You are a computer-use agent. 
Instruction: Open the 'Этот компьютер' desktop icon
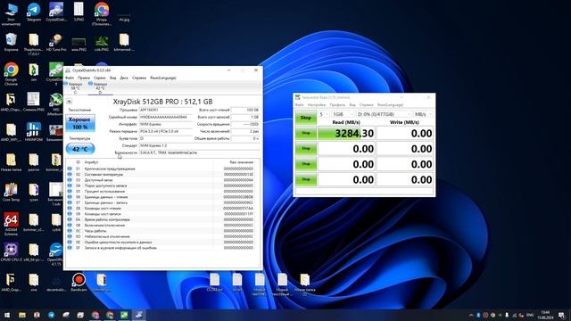11,14
